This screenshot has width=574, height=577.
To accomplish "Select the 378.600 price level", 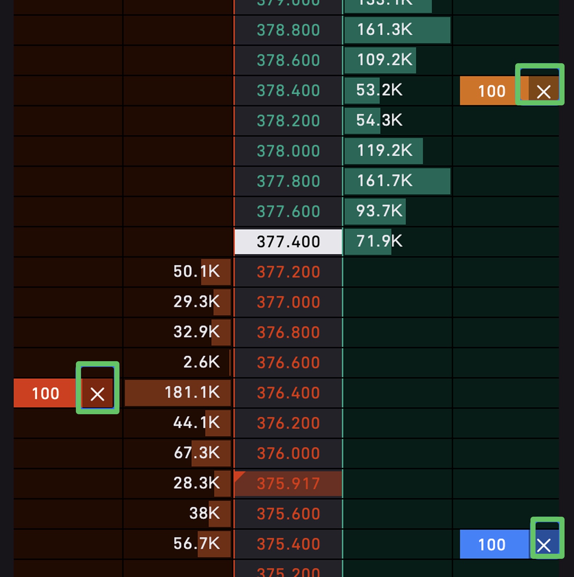I will (288, 60).
